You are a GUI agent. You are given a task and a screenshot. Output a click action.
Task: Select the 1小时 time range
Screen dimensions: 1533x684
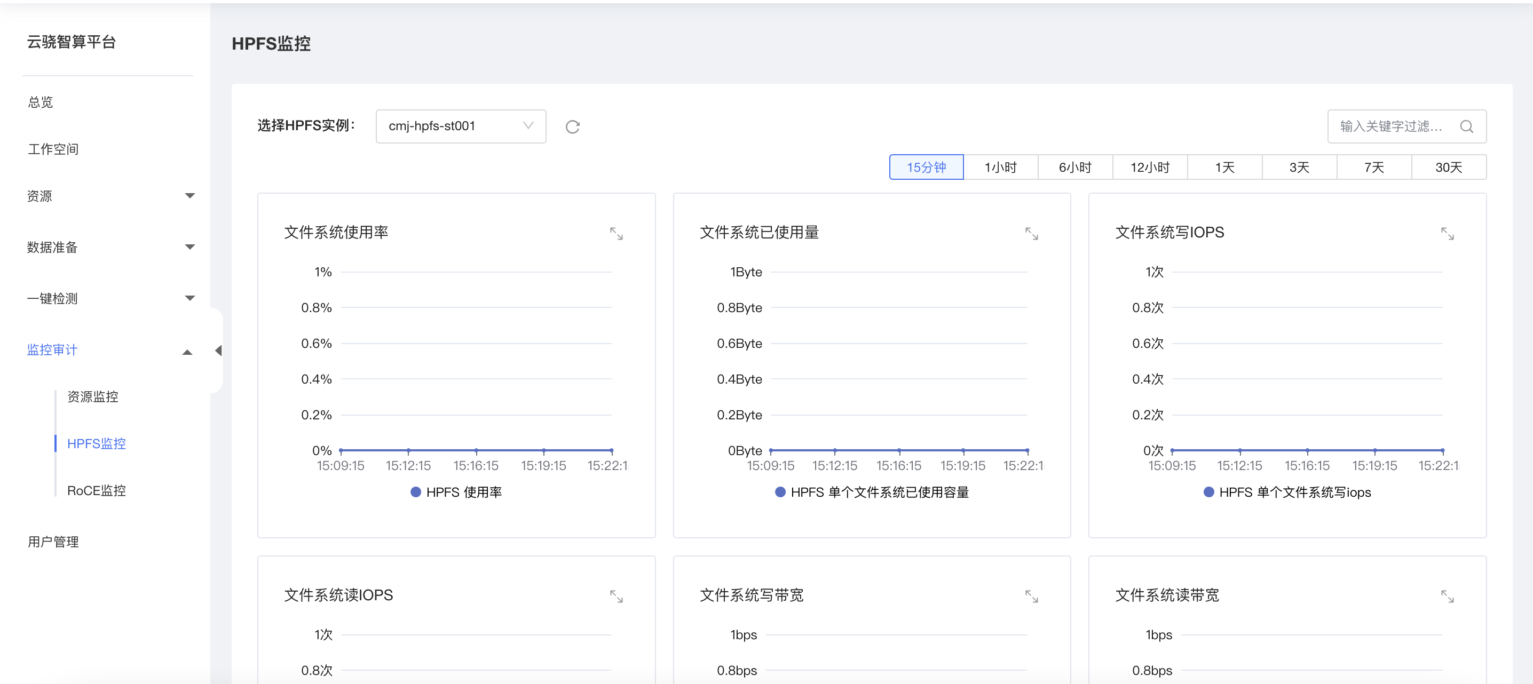[x=1000, y=167]
